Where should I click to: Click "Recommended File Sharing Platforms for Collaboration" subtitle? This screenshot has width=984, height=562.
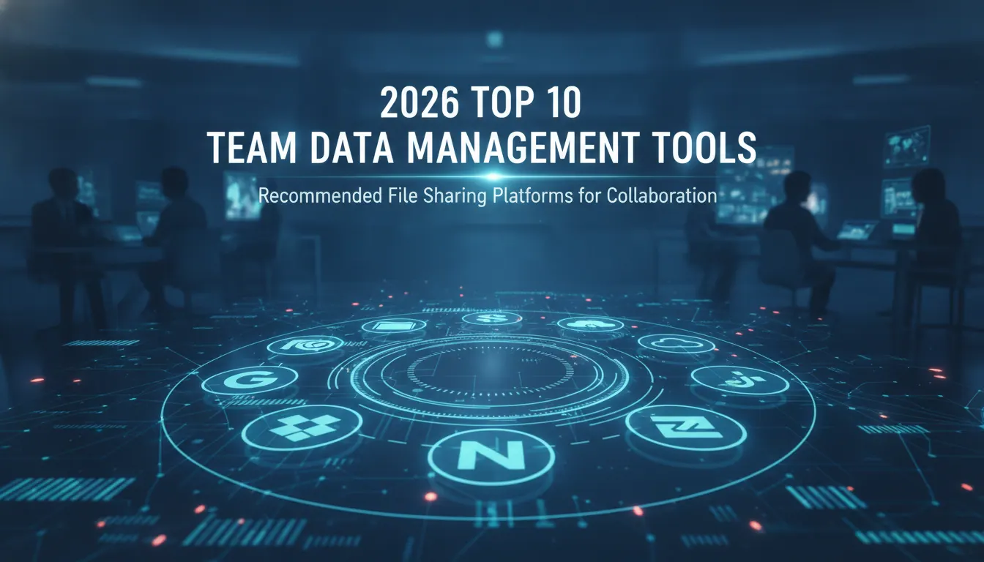[x=487, y=196]
